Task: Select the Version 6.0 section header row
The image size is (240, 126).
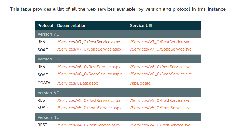Action: 118,59
